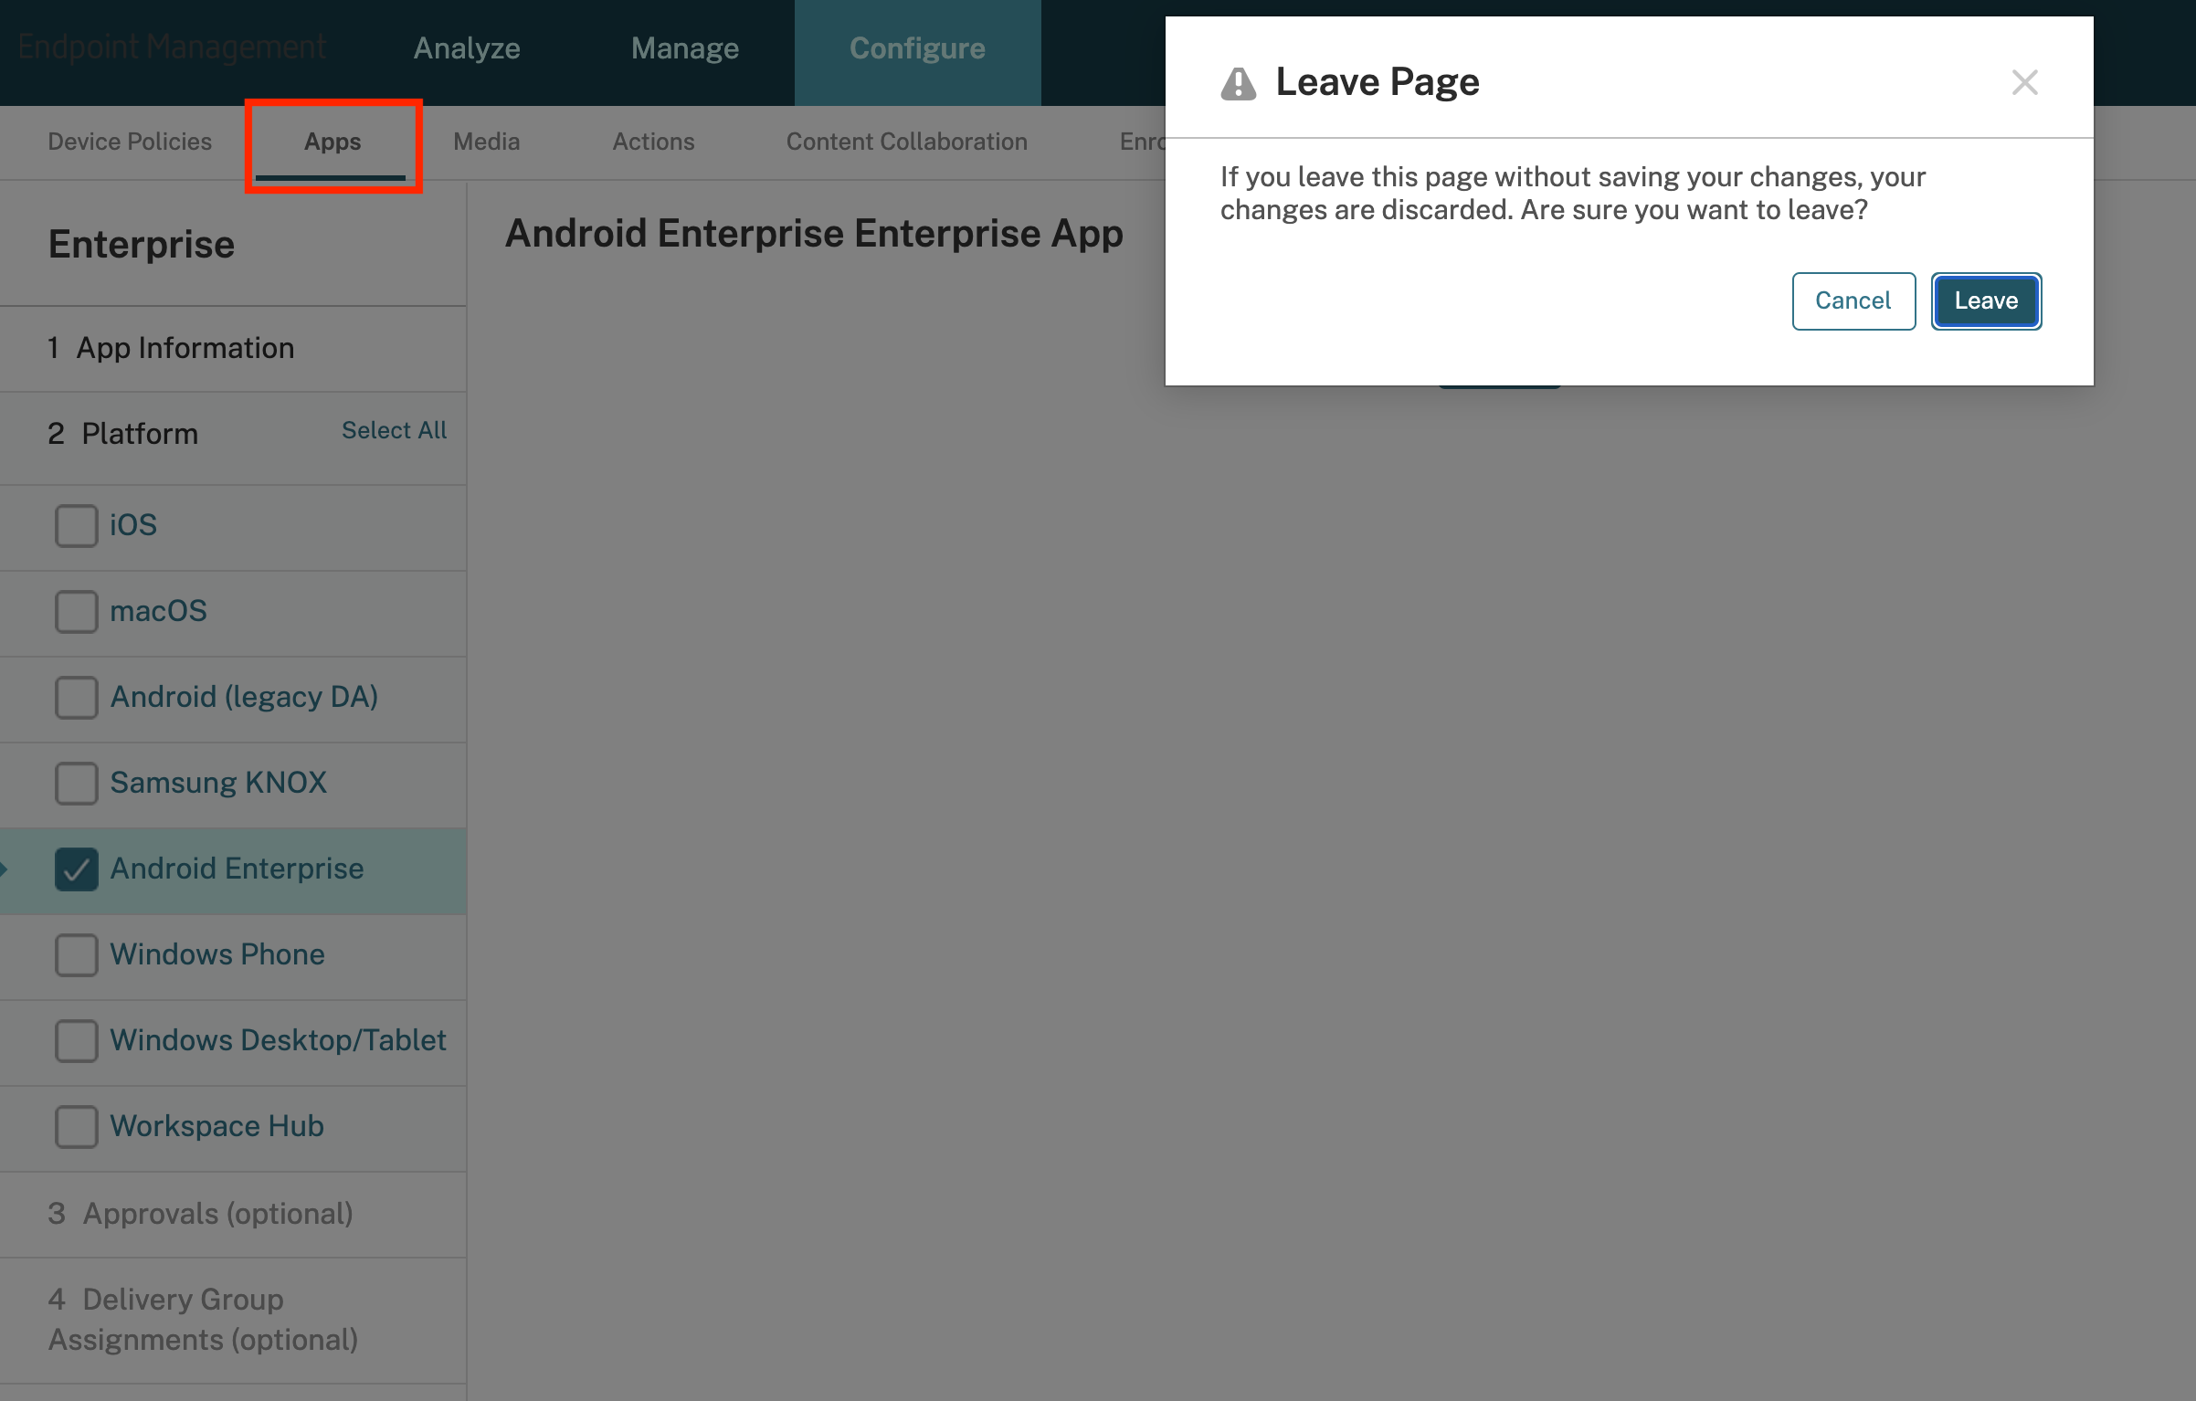The image size is (2196, 1401).
Task: Click the Windows Desktop/Tablet label
Action: coord(279,1040)
